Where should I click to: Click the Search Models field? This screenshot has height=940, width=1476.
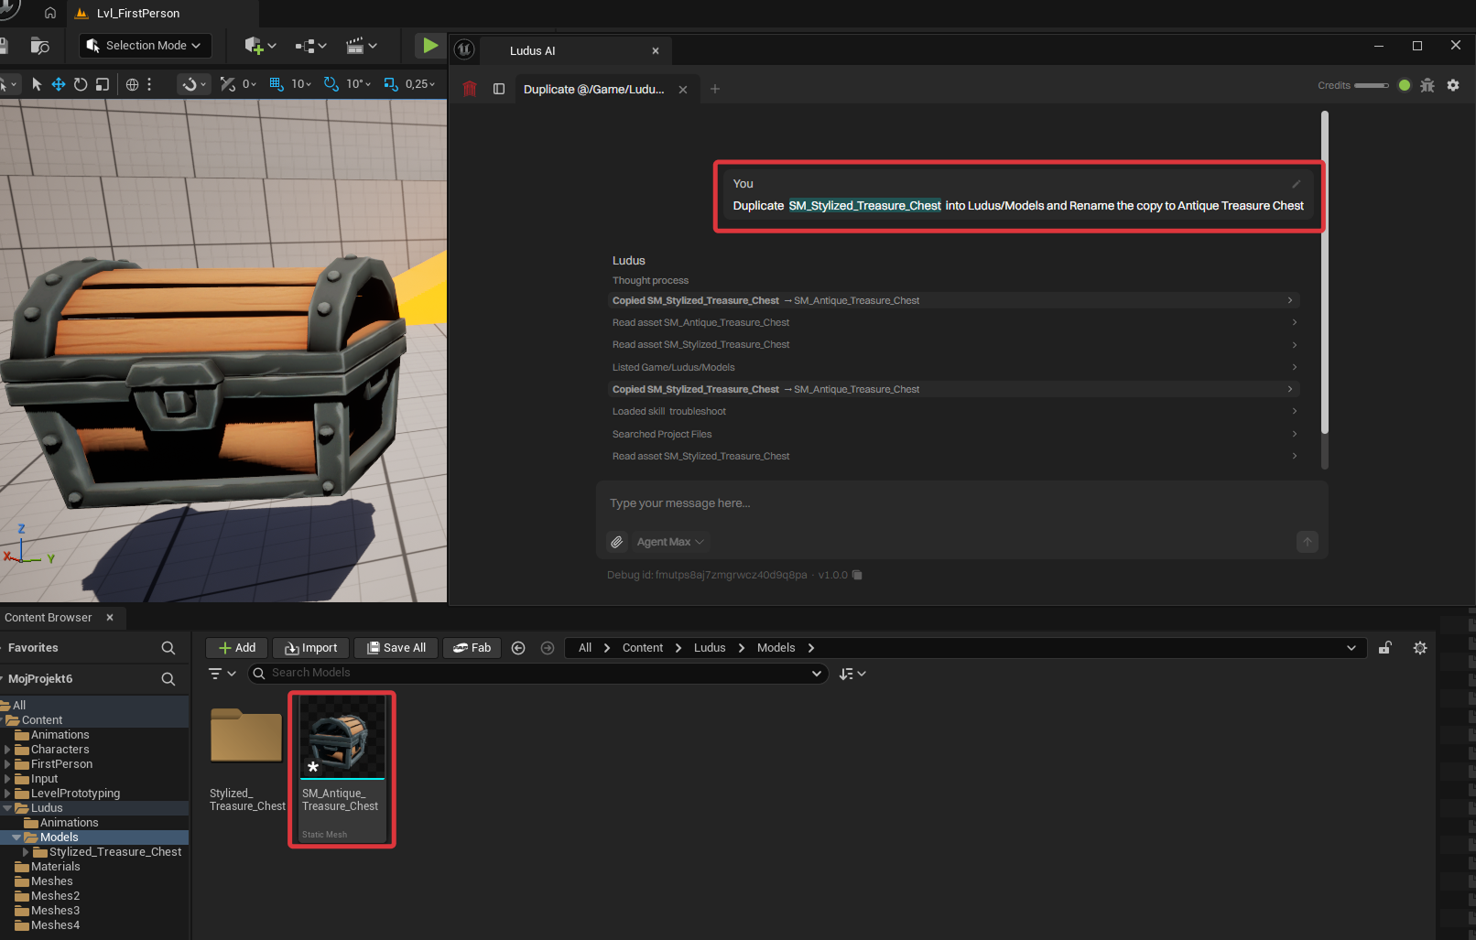pyautogui.click(x=537, y=673)
